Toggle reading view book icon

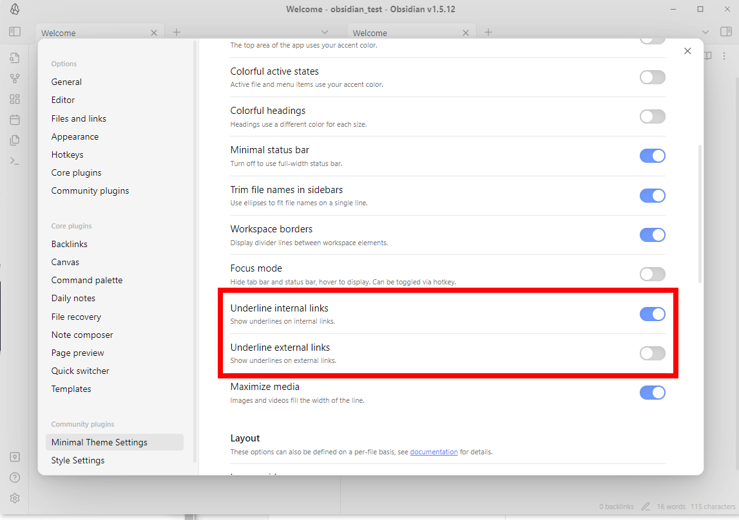pos(708,56)
